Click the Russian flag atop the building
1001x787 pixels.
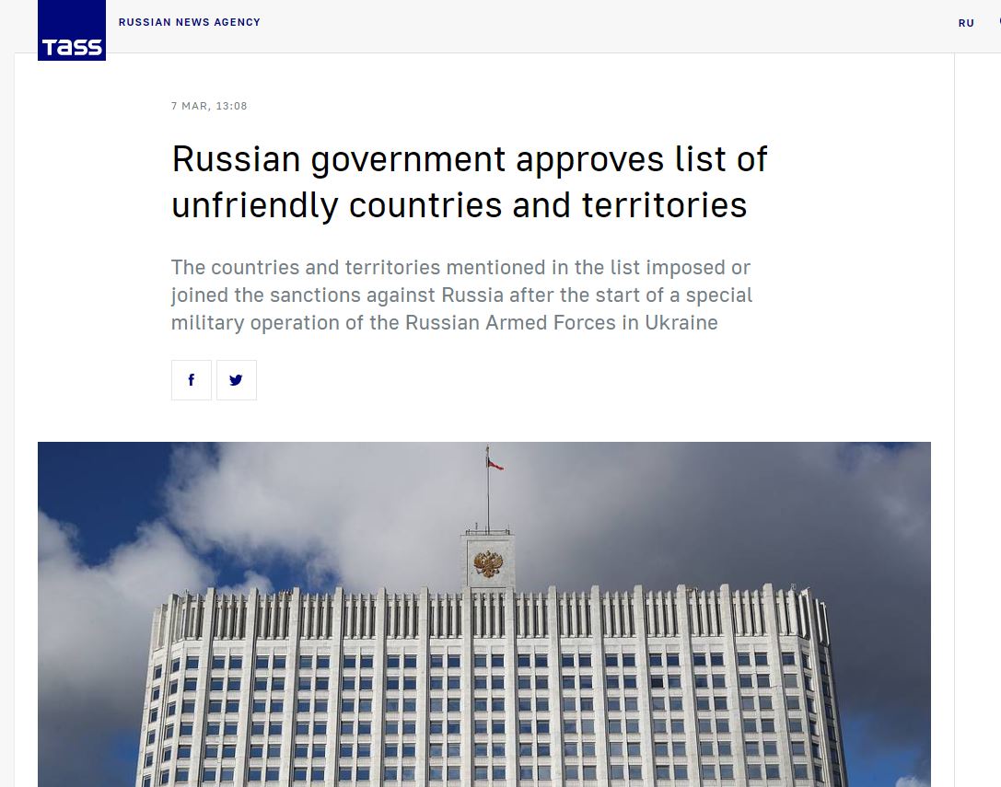(495, 462)
